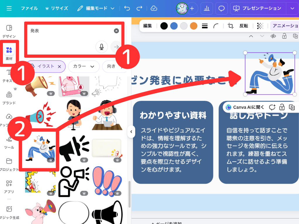The height and width of the screenshot is (224, 299).
Task: Start voice search with the microphone icon
Action: [x=101, y=47]
